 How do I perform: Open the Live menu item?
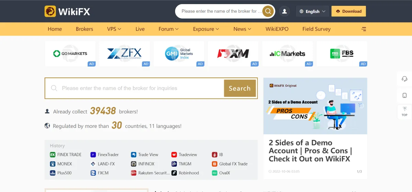(x=140, y=29)
